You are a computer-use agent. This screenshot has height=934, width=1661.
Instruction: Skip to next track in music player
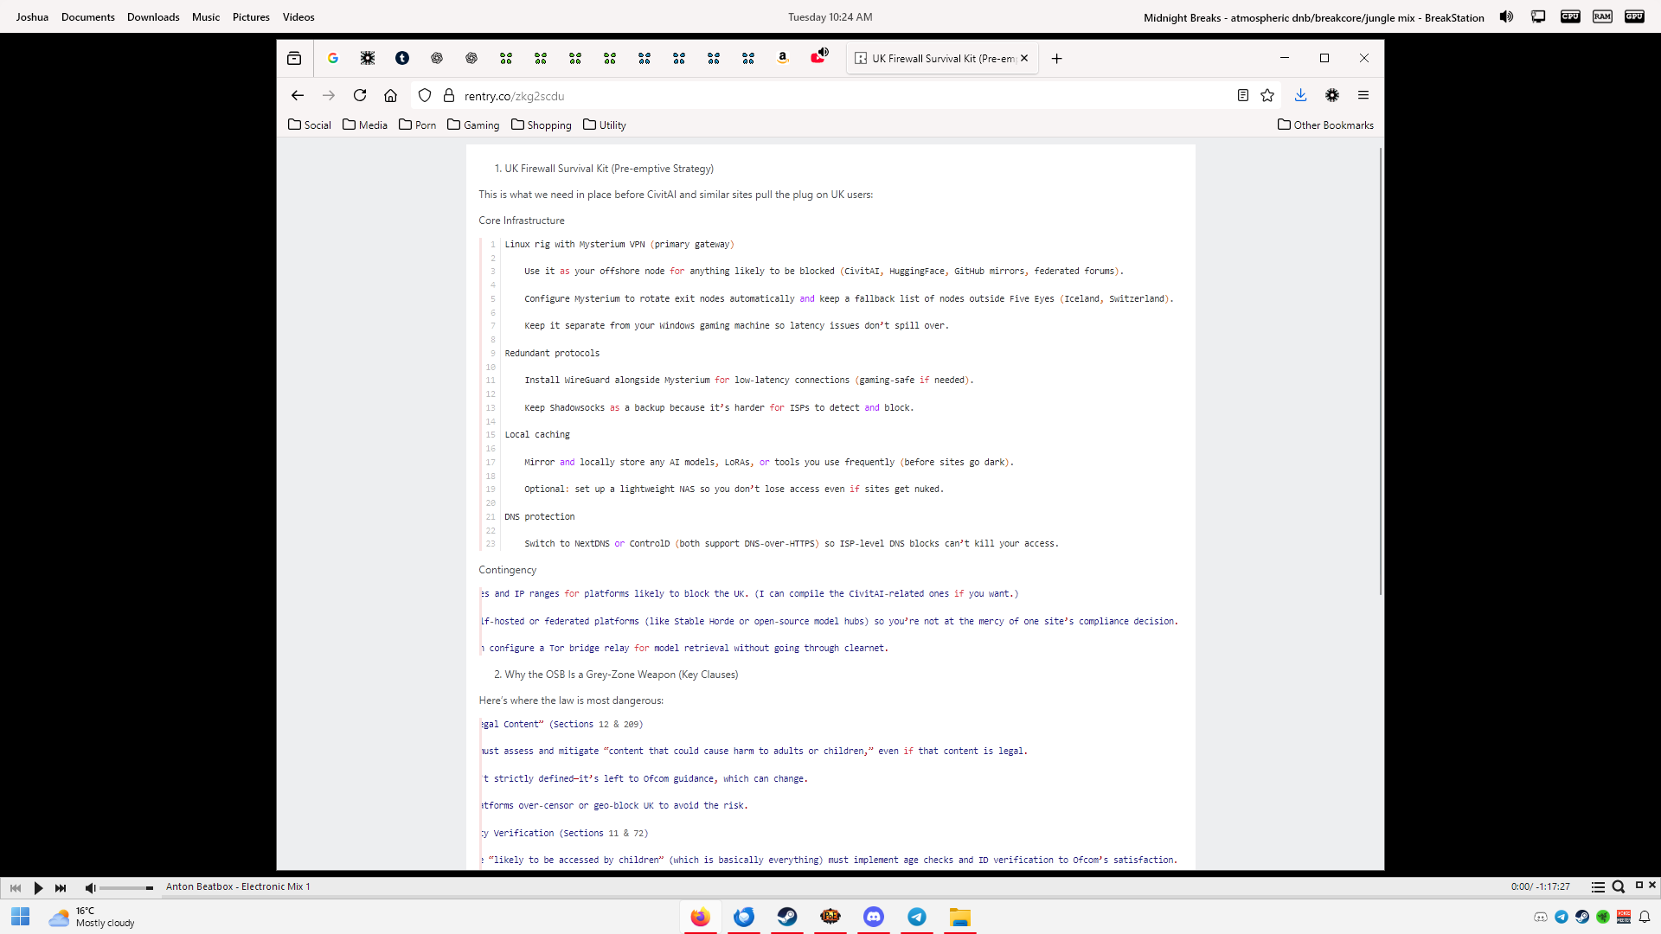point(61,887)
